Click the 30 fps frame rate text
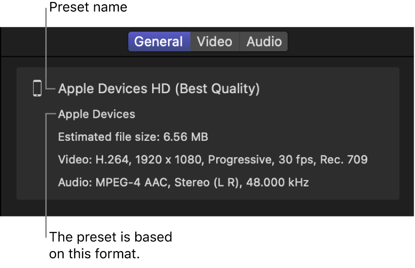 (281, 160)
